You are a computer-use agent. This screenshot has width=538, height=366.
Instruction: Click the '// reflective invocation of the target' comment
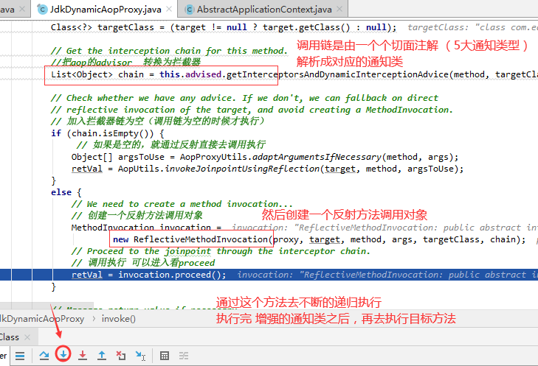[x=252, y=110]
